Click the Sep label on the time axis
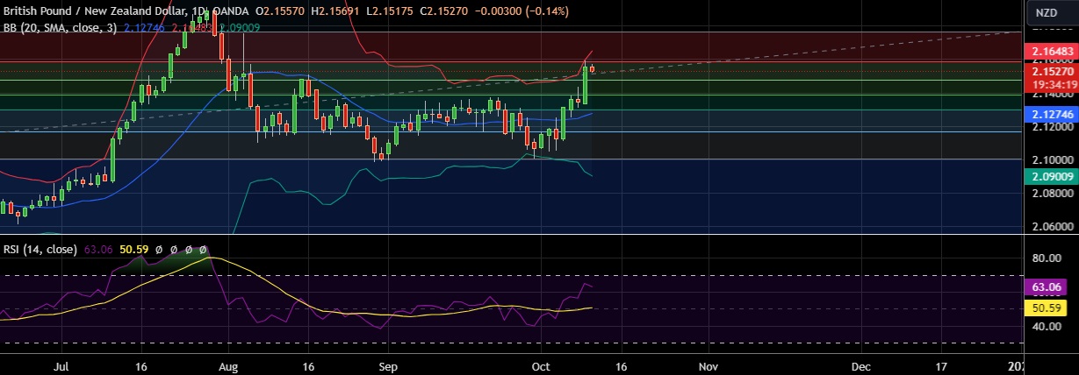This screenshot has width=1079, height=375. click(389, 365)
